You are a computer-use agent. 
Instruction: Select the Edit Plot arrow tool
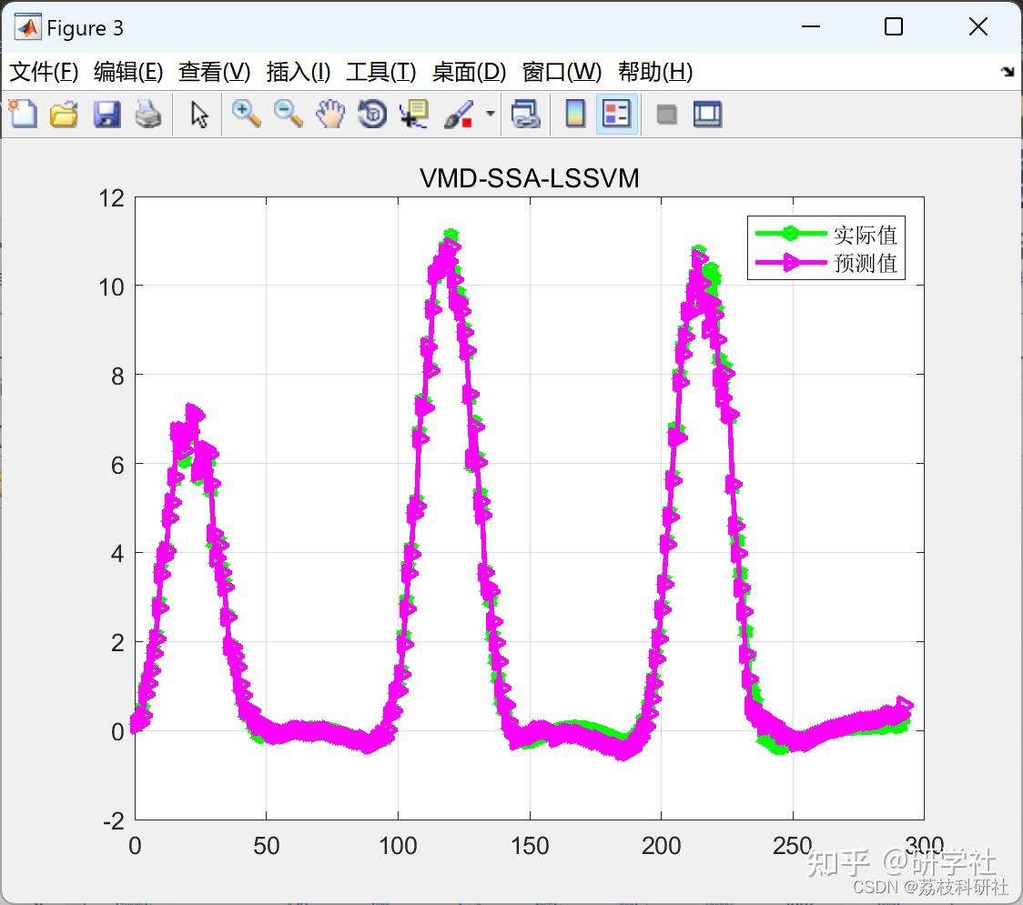(x=199, y=114)
